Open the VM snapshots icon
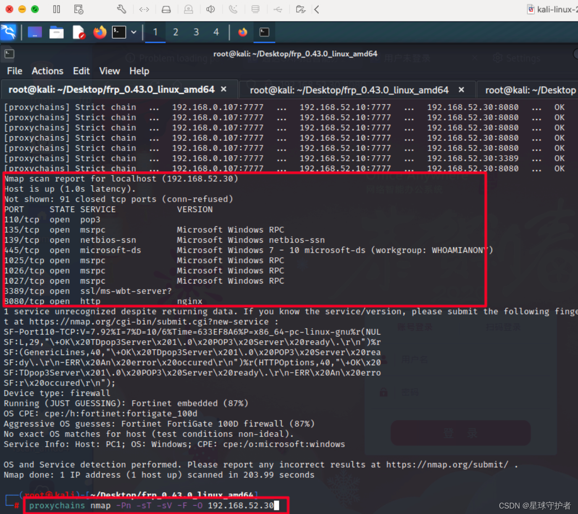The image size is (578, 514). point(79,9)
